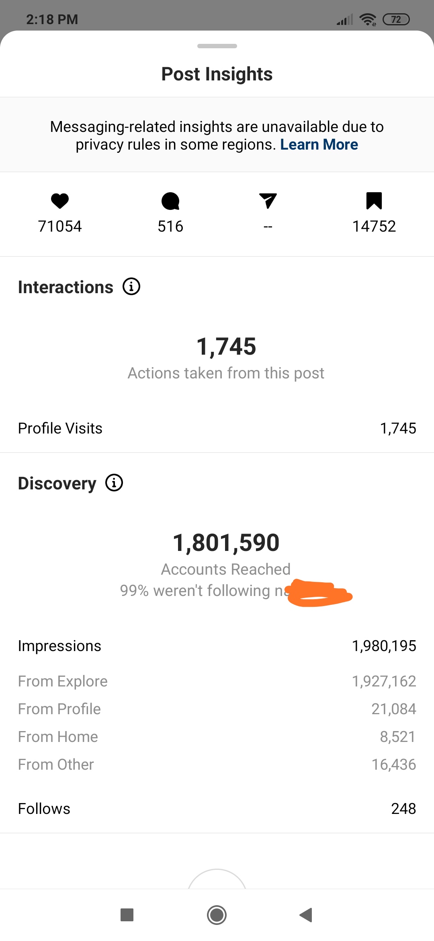Tap the Post Insights title

[217, 74]
